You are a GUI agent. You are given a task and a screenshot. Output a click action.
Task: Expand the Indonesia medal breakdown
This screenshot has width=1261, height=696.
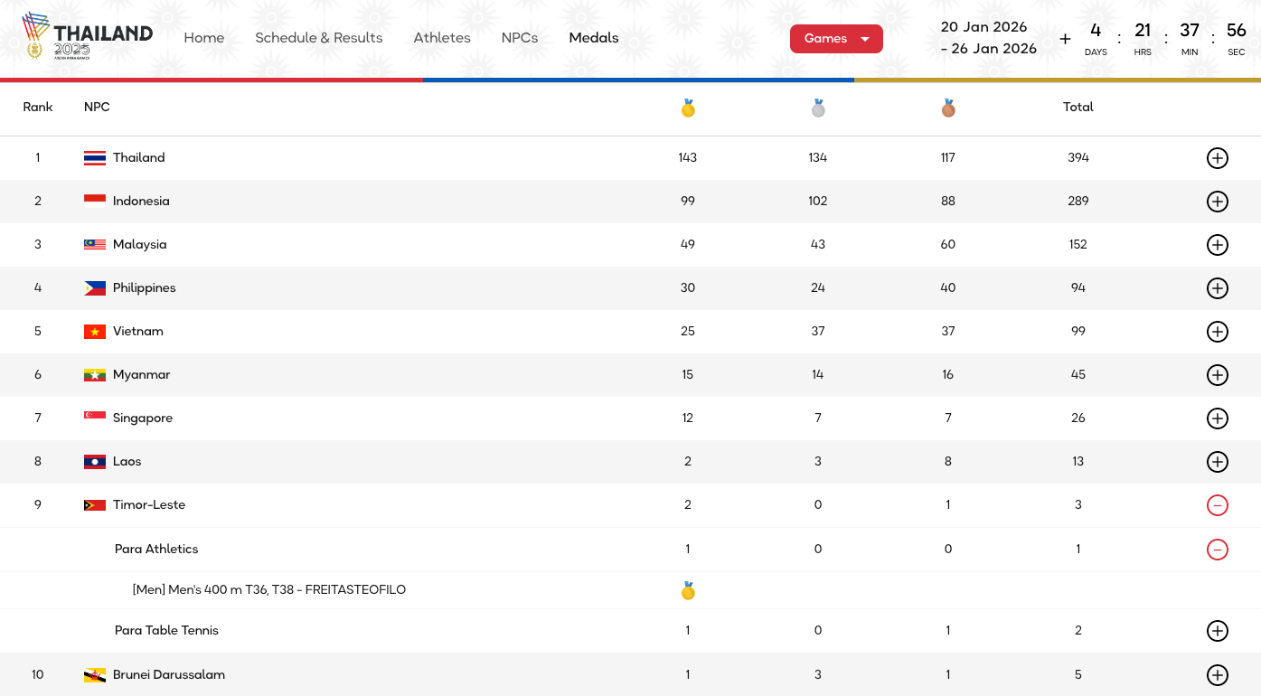point(1217,202)
